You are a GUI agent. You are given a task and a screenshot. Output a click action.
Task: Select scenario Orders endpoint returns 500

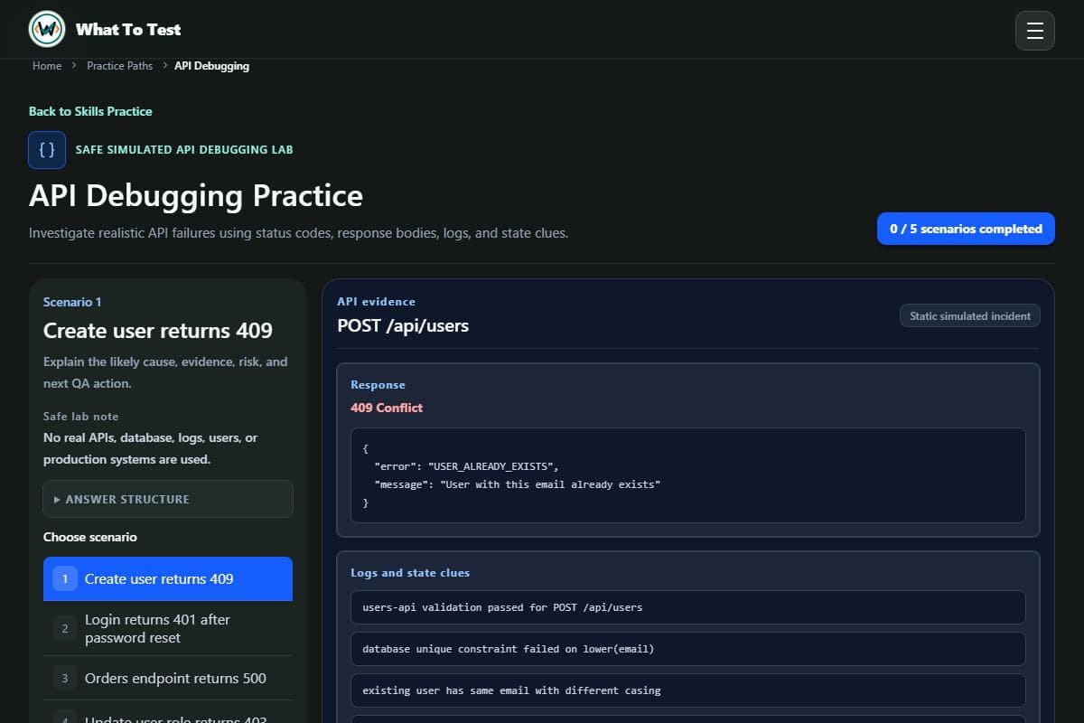168,678
